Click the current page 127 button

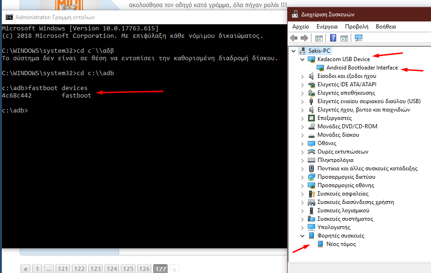click(x=161, y=269)
